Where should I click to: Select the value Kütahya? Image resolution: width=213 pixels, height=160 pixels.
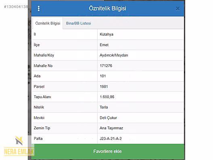click(x=106, y=34)
